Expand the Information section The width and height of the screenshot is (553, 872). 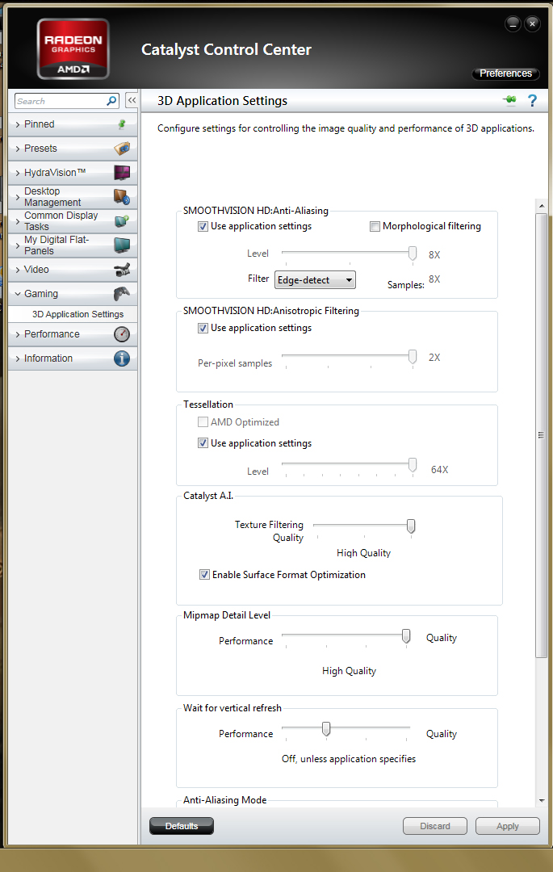click(x=18, y=358)
